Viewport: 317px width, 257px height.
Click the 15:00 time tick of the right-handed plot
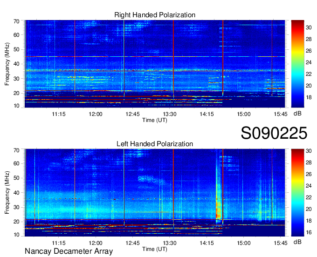(x=244, y=114)
